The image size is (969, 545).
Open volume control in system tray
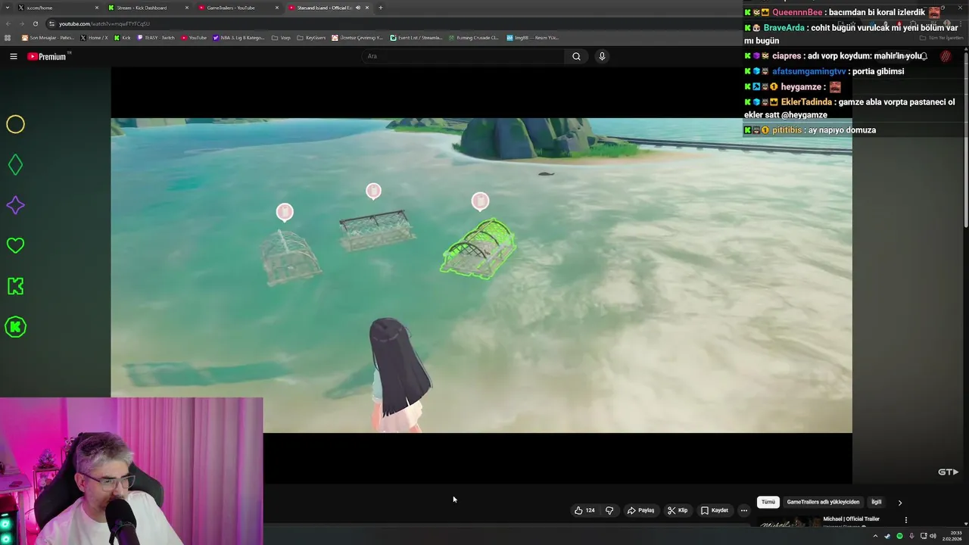pyautogui.click(x=933, y=536)
